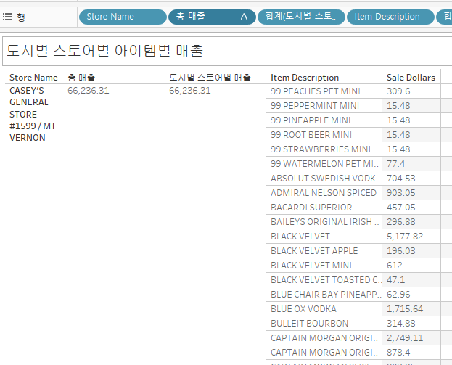This screenshot has height=365, width=452.
Task: Select the Store Name pill
Action: point(123,17)
